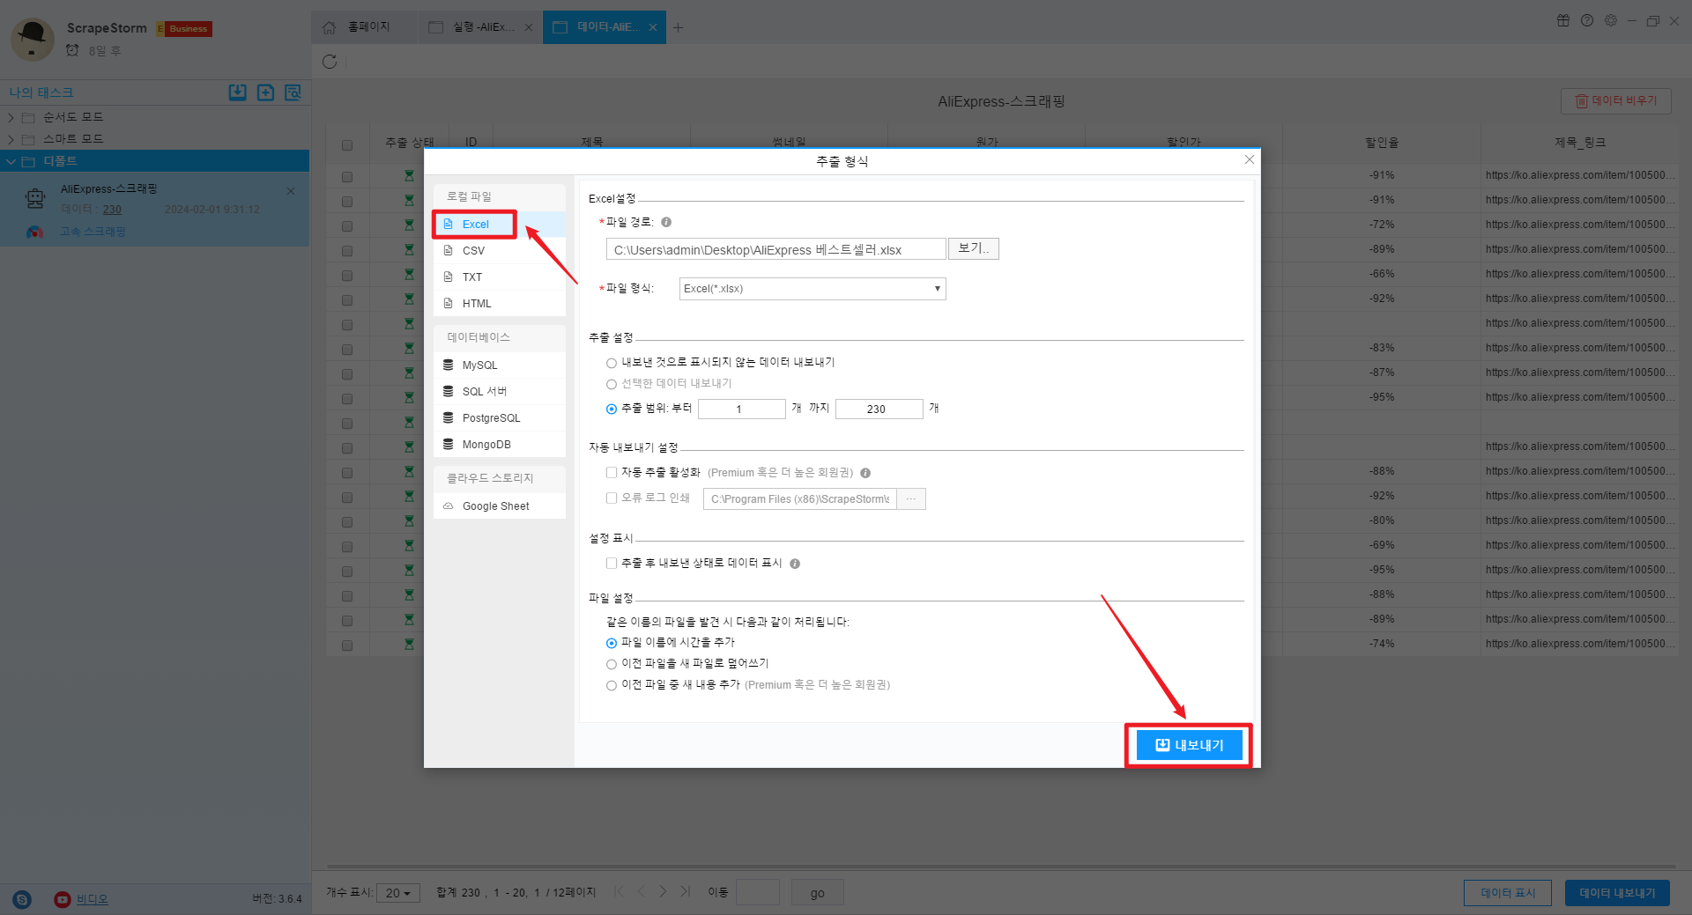Choose PostgreSQL database export
This screenshot has width=1692, height=915.
[x=499, y=418]
